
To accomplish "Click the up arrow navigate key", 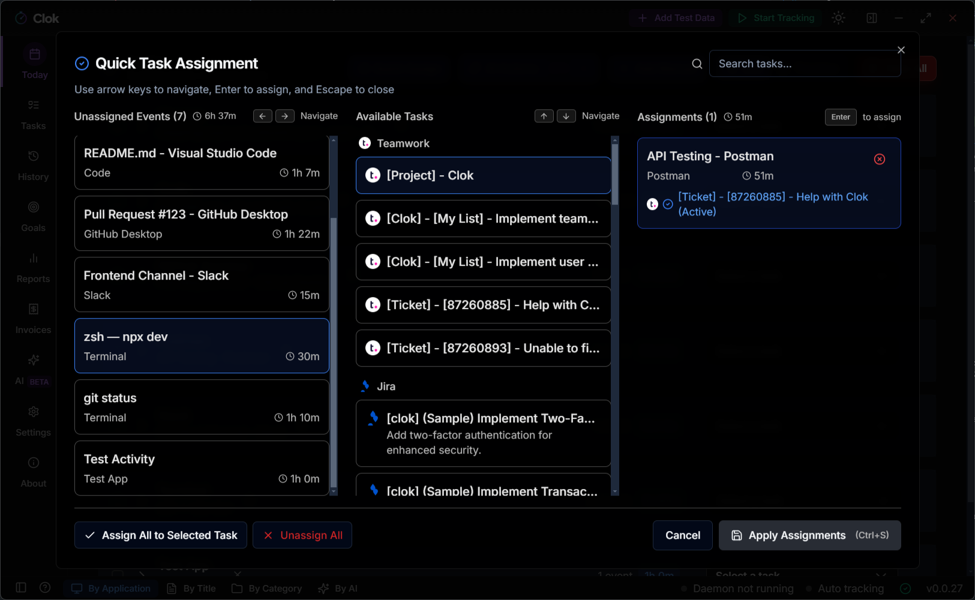I will tap(544, 116).
